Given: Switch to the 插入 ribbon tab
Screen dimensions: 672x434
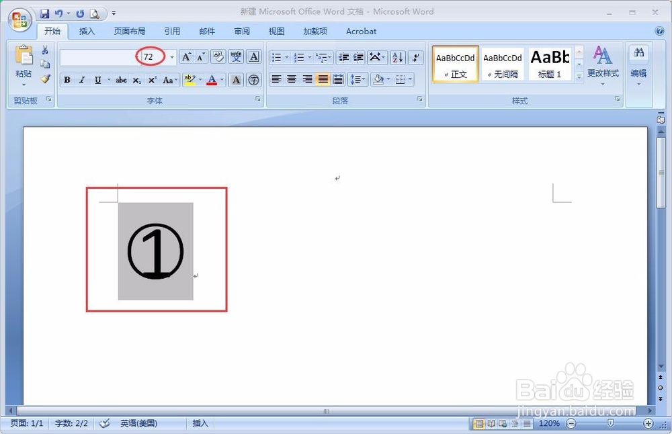Looking at the screenshot, I should coord(87,31).
